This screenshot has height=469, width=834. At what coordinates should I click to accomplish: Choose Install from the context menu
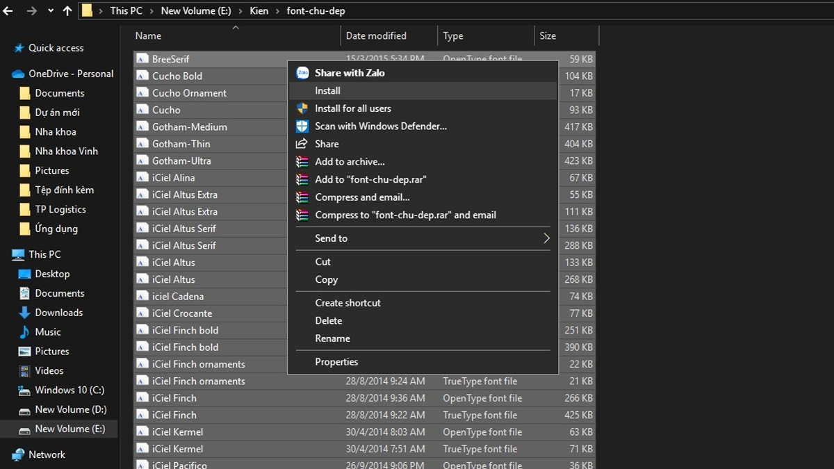point(327,91)
